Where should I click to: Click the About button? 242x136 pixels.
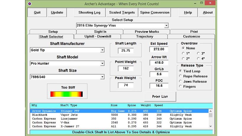point(207,12)
